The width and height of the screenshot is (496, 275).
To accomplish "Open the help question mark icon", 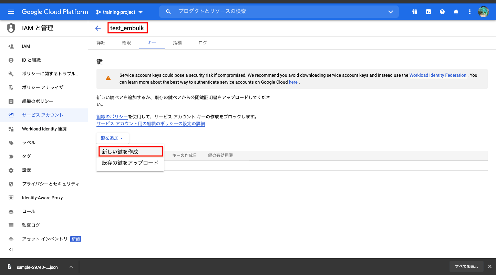I will [442, 11].
